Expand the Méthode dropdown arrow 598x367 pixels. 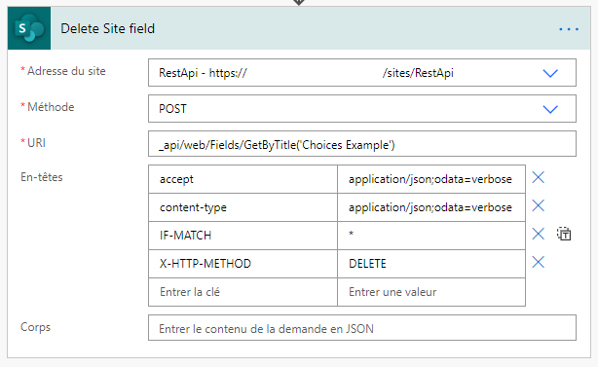point(550,109)
